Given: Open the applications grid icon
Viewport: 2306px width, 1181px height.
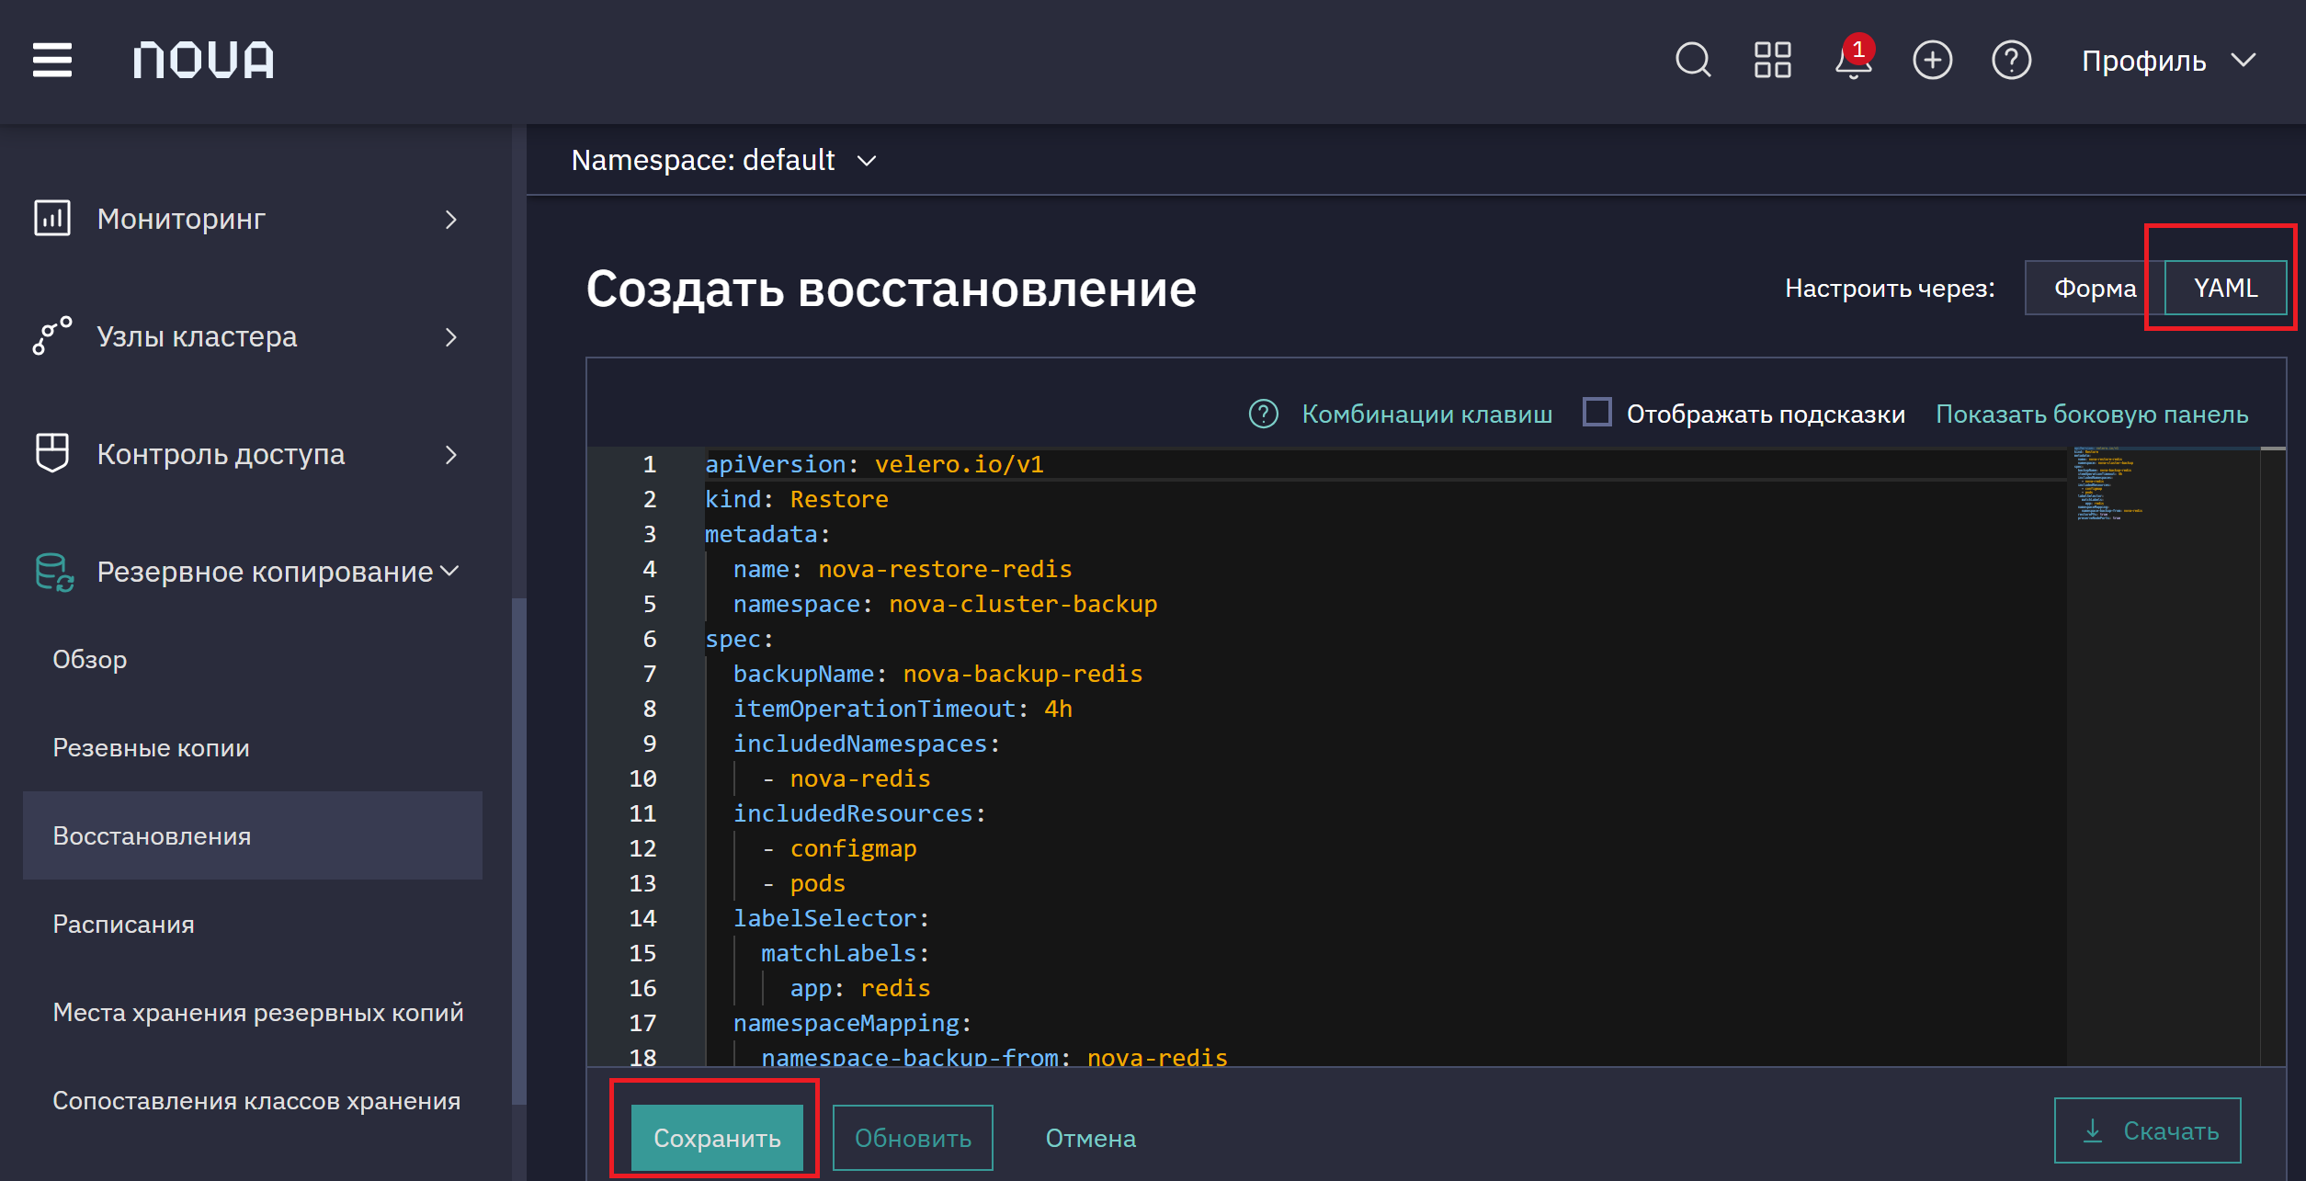Looking at the screenshot, I should (x=1772, y=61).
